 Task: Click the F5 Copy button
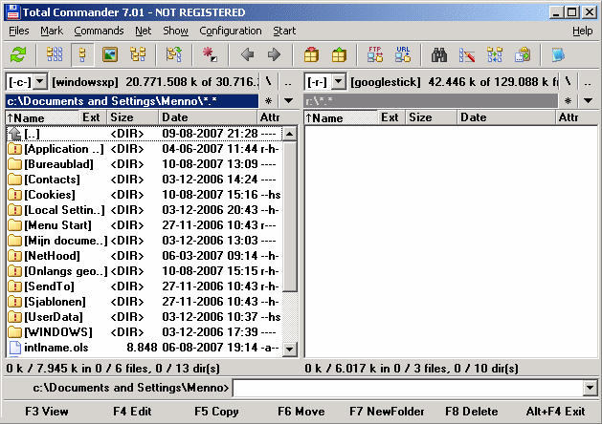click(216, 412)
